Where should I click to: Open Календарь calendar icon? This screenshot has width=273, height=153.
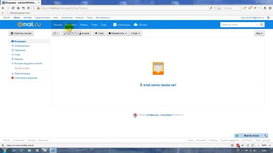pyautogui.click(x=115, y=25)
